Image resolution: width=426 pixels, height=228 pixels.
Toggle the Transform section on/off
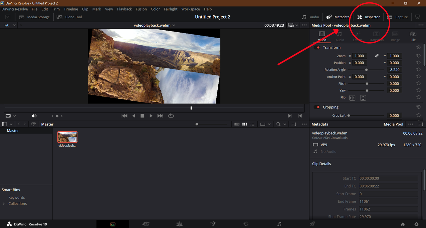[x=317, y=48]
